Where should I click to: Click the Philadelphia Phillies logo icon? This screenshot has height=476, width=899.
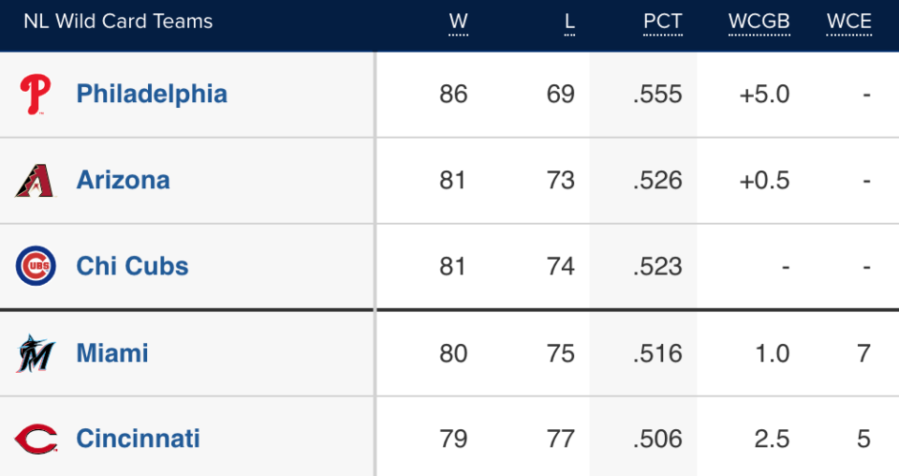[x=36, y=95]
